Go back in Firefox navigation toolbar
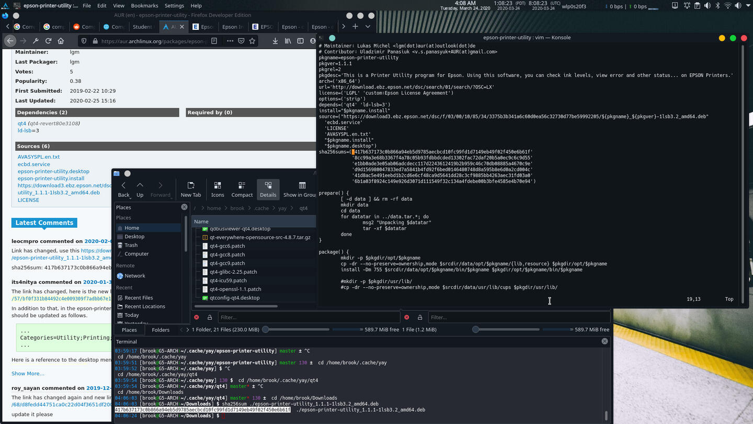 tap(10, 41)
